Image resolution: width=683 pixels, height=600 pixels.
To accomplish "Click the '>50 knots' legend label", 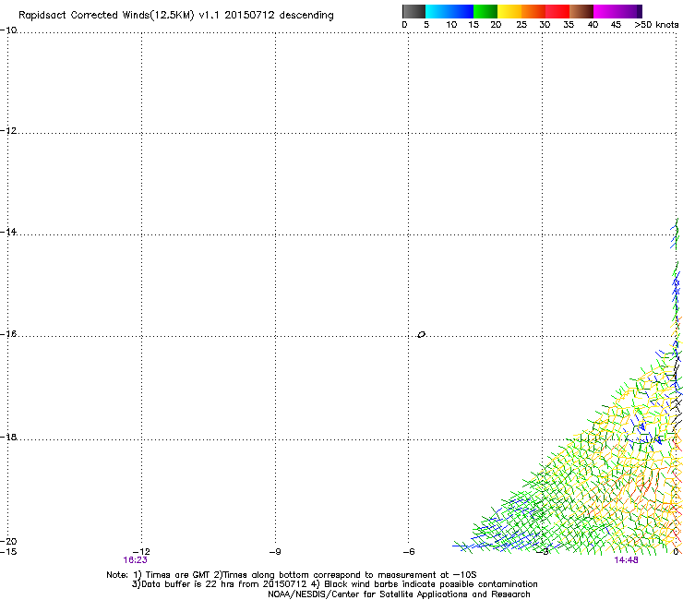I will click(656, 25).
